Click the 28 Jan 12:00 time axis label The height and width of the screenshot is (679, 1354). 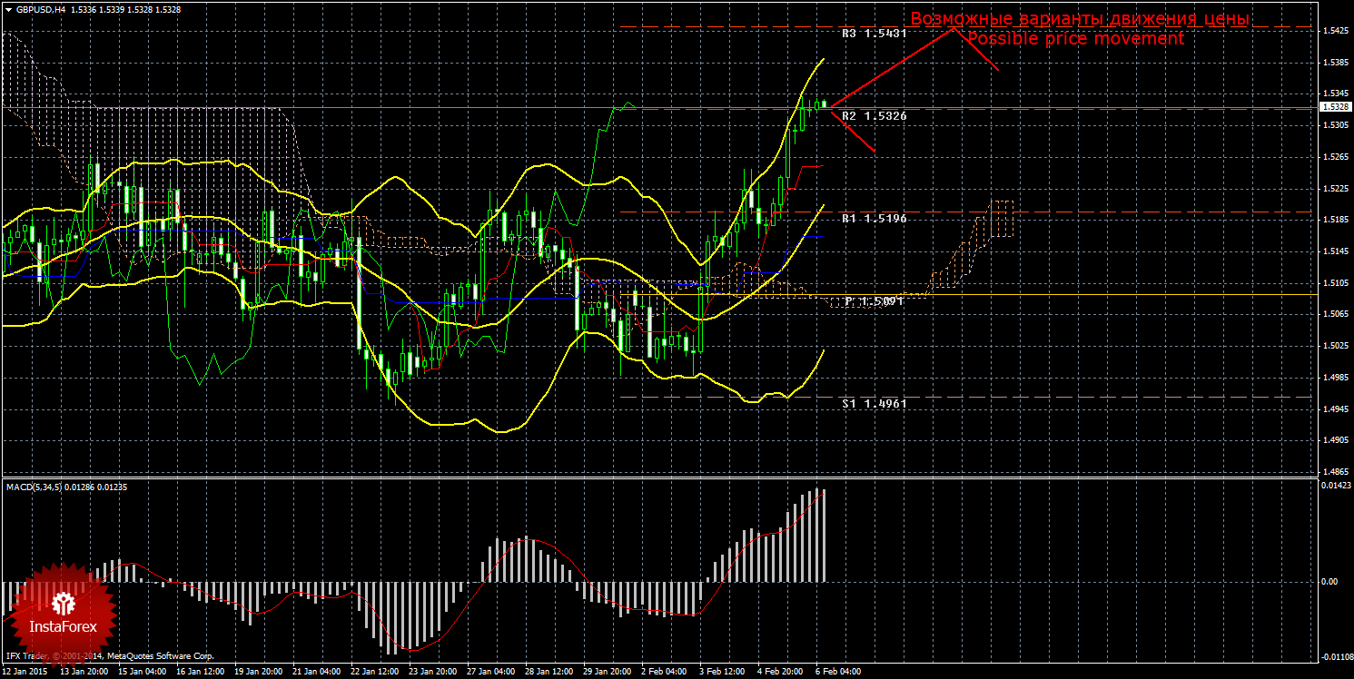click(x=549, y=673)
